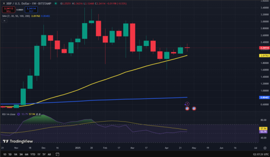
Task: Select the SMA (7, 30, 50, 100, 200) indicator label
Action: [16, 16]
